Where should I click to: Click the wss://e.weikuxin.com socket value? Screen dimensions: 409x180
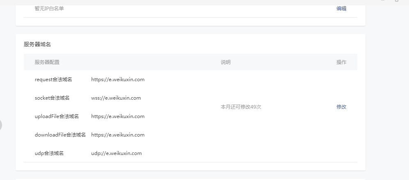click(116, 98)
